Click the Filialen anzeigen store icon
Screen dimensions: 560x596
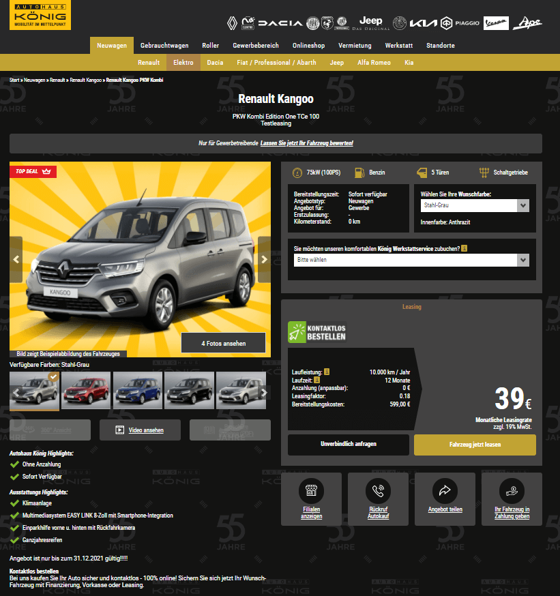(311, 491)
